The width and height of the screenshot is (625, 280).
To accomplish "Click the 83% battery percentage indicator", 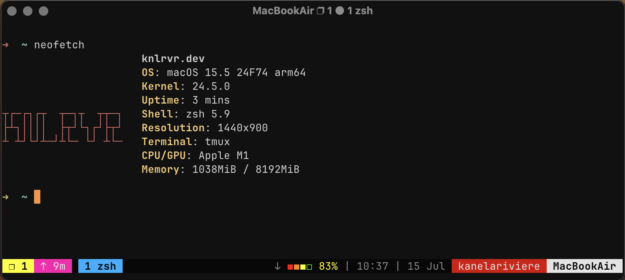I will tap(328, 266).
